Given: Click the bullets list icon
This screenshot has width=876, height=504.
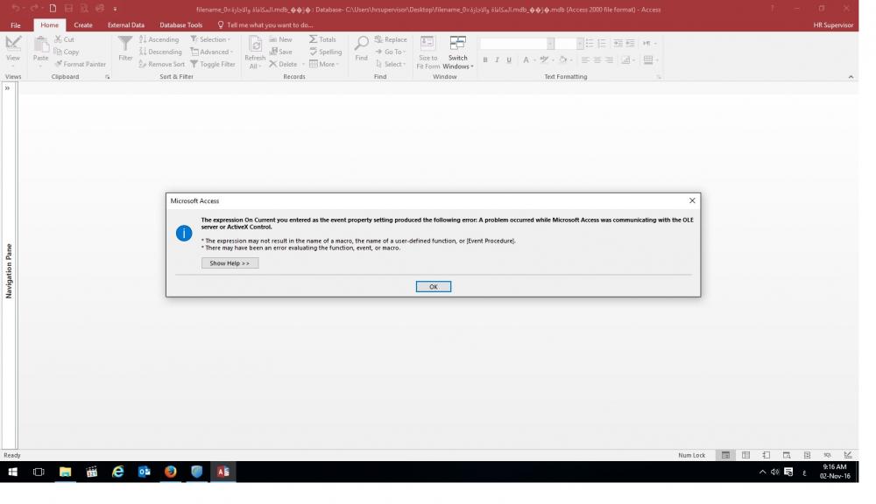Looking at the screenshot, I should tap(590, 44).
